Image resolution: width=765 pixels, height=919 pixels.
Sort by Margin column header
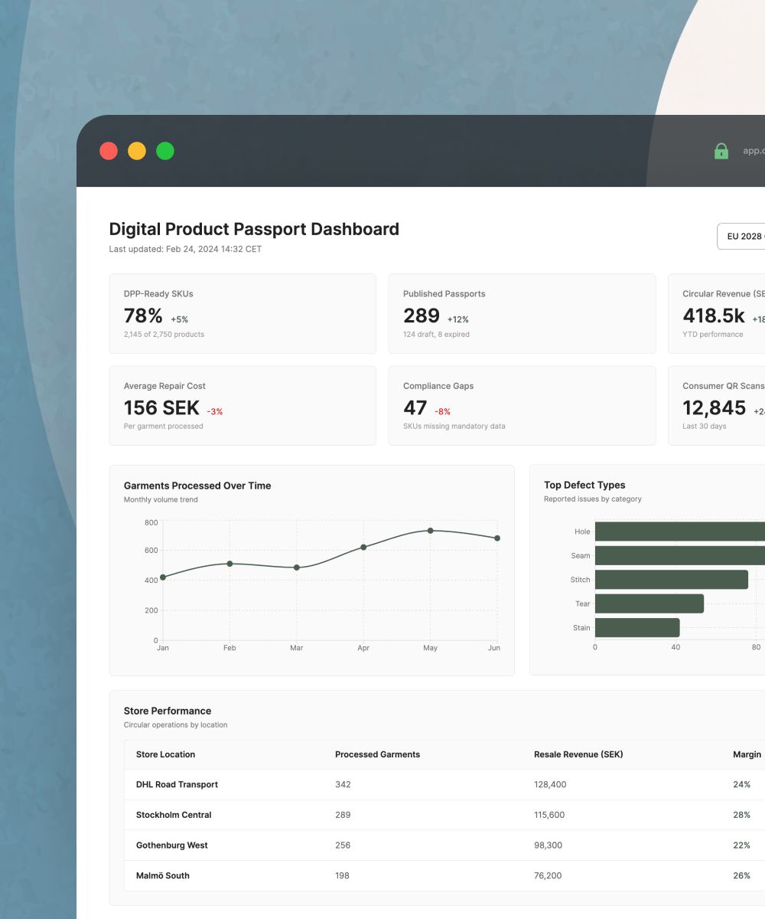tap(747, 754)
